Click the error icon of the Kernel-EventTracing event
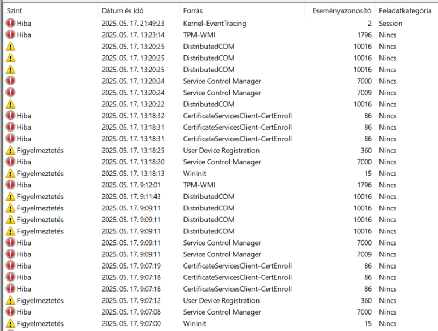 [x=10, y=23]
